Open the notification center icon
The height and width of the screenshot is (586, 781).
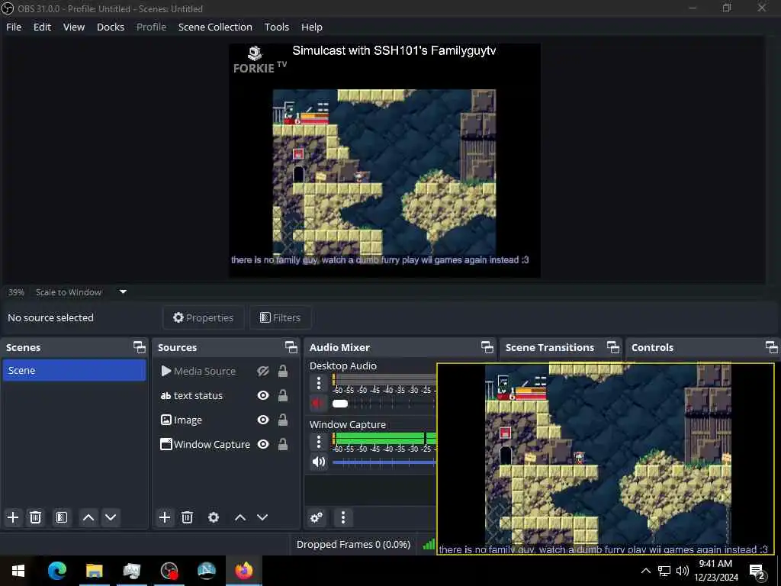point(757,571)
